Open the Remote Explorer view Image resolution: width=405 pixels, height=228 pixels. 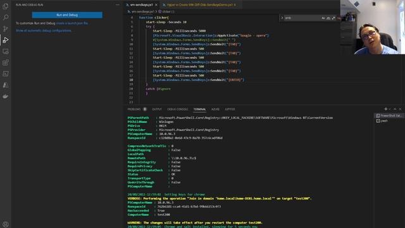[x=6, y=51]
